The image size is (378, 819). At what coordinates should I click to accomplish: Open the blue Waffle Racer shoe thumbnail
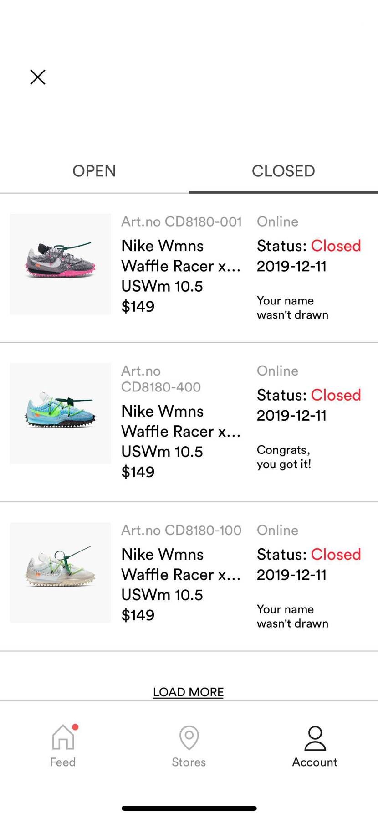point(61,413)
